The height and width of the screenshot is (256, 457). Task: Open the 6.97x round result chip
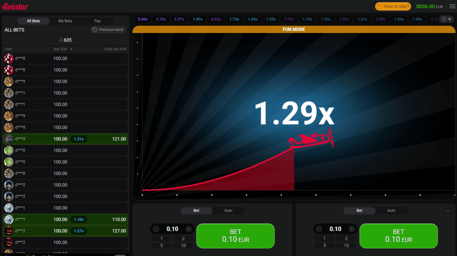(x=179, y=19)
